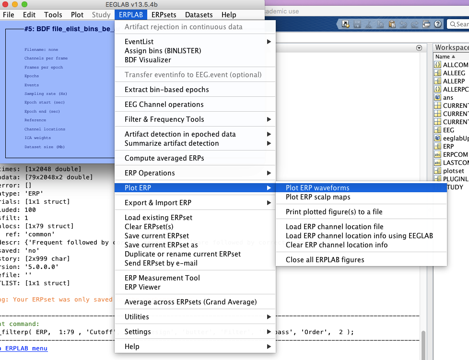The image size is (469, 360).
Task: Select Load ERP channel location file
Action: tap(361, 227)
